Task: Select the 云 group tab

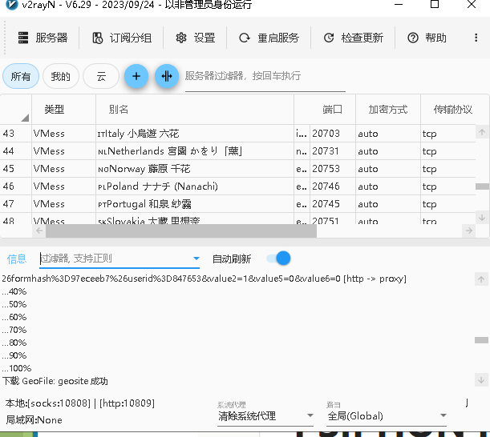Action: pyautogui.click(x=101, y=76)
